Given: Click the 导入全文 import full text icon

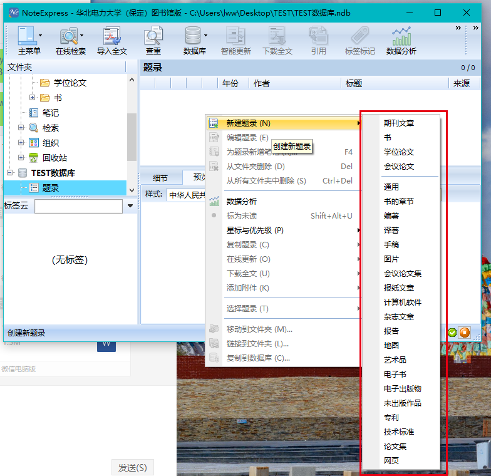Looking at the screenshot, I should click(x=112, y=35).
